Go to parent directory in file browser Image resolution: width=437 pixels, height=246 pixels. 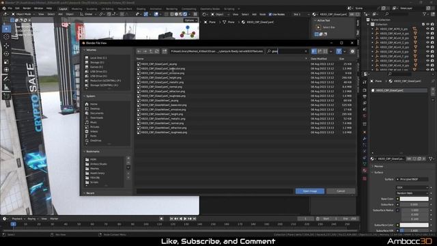click(x=151, y=51)
